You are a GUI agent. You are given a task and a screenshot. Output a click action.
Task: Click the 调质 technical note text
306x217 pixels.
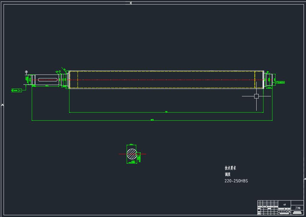(x=228, y=174)
